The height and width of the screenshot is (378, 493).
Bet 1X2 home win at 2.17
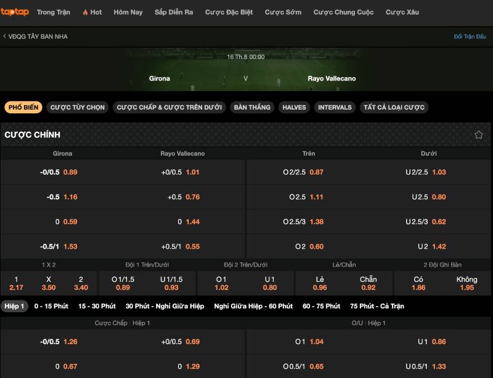17,283
